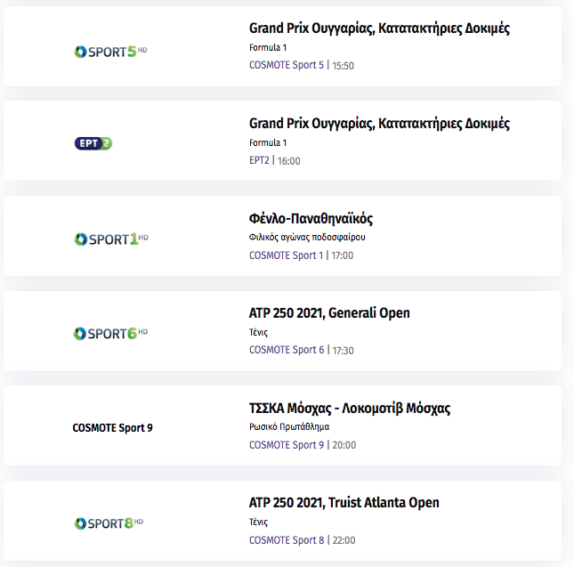Select the COSMOTE Sport 1 channel link

point(286,255)
